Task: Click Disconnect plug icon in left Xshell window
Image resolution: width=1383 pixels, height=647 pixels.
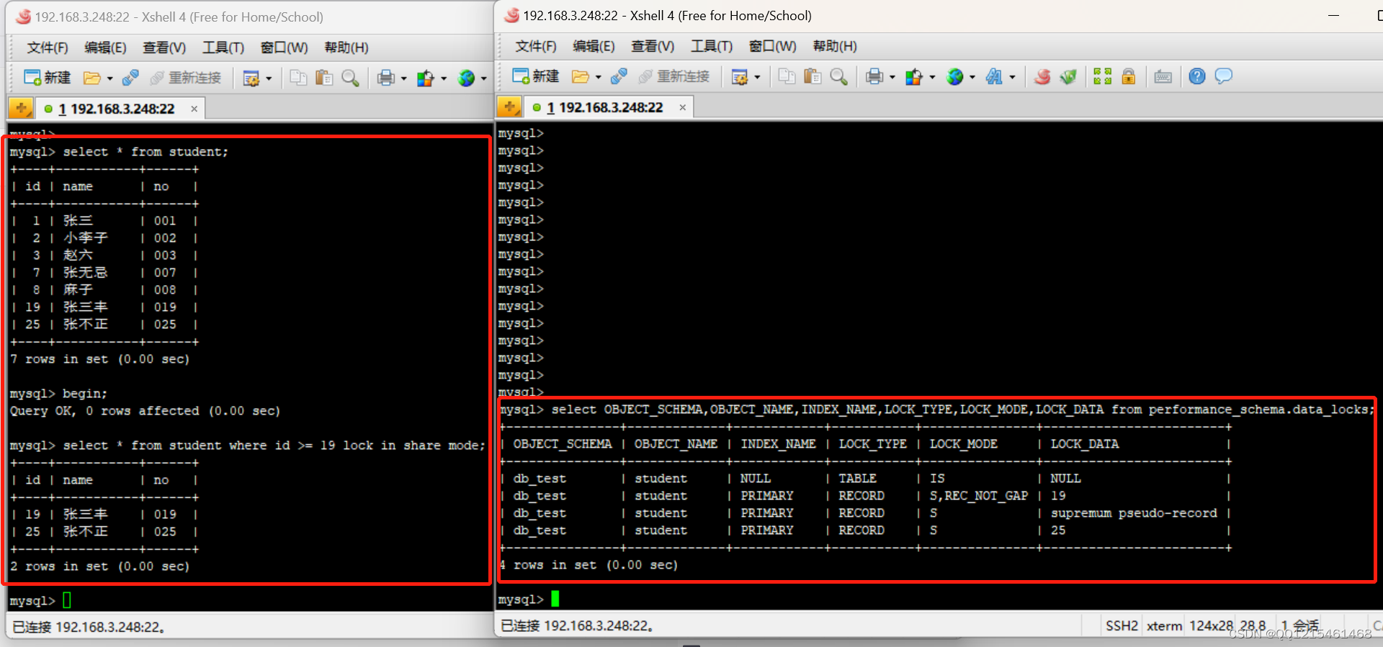Action: tap(130, 78)
